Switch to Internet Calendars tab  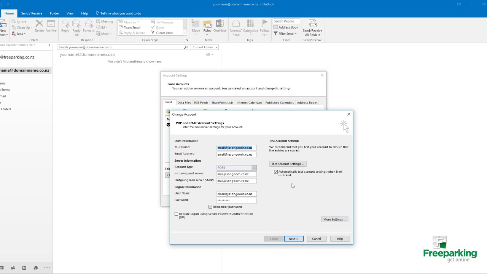pyautogui.click(x=249, y=102)
